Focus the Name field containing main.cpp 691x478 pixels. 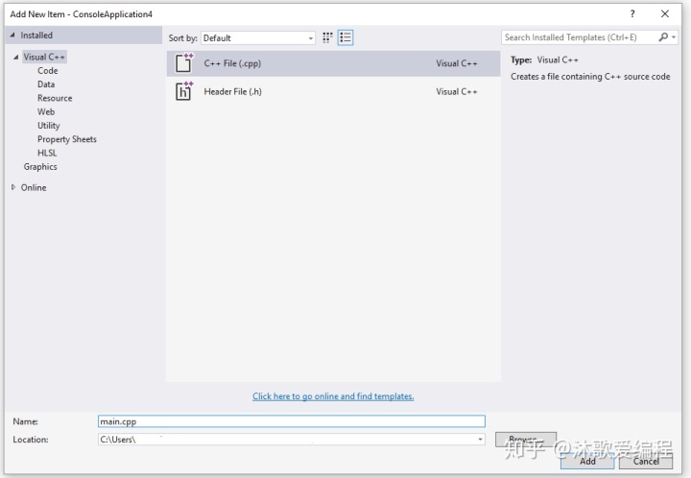pyautogui.click(x=292, y=421)
